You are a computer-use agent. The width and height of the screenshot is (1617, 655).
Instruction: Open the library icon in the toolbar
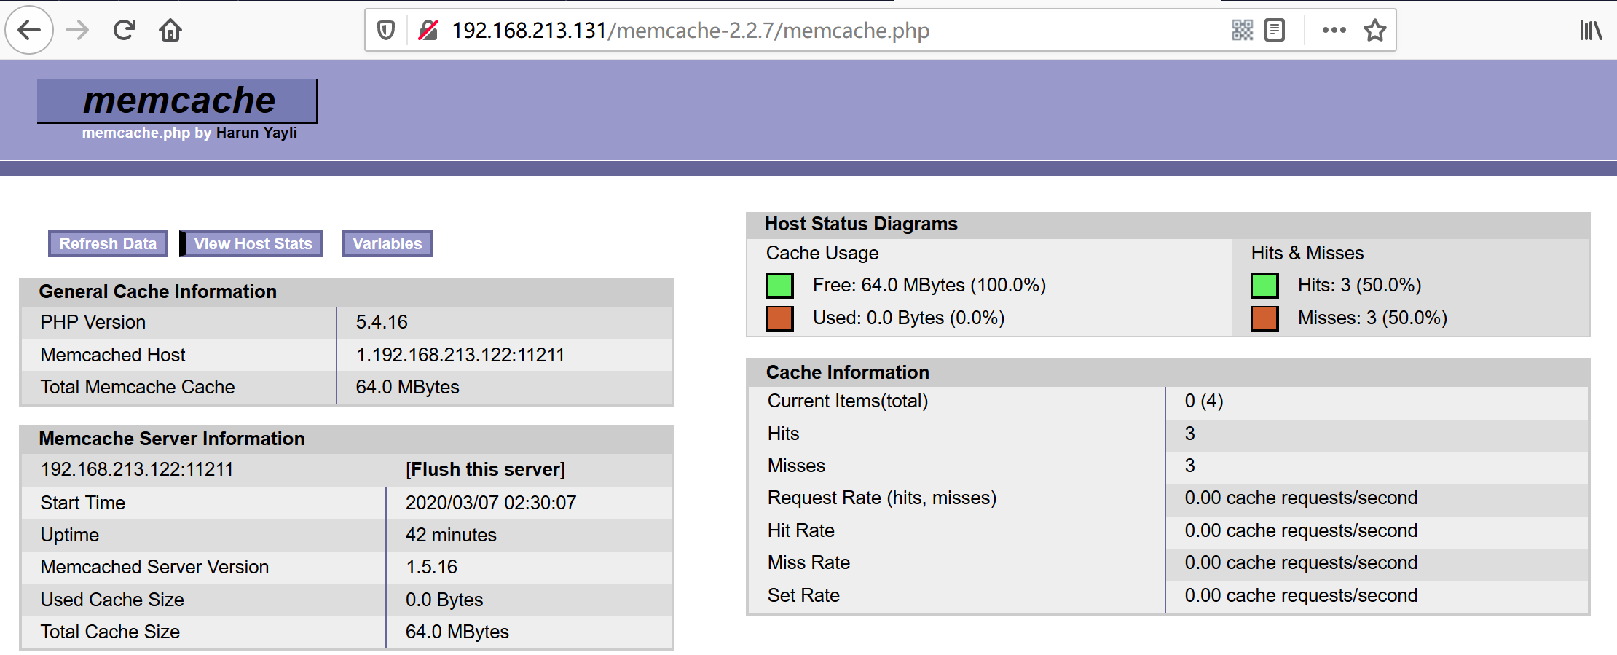(x=1591, y=30)
